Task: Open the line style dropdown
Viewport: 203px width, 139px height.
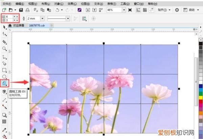Action: (68, 19)
